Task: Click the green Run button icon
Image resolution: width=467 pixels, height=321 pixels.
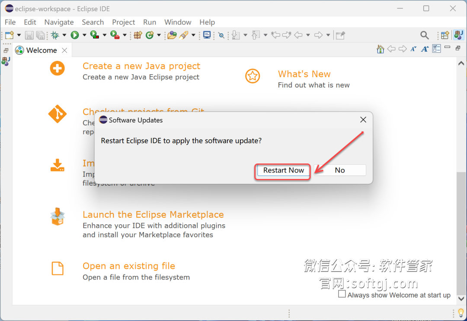Action: 75,35
